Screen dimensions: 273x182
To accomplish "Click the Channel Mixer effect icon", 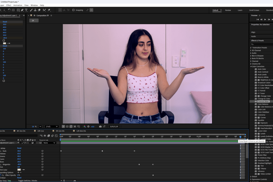I will [x=256, y=101].
